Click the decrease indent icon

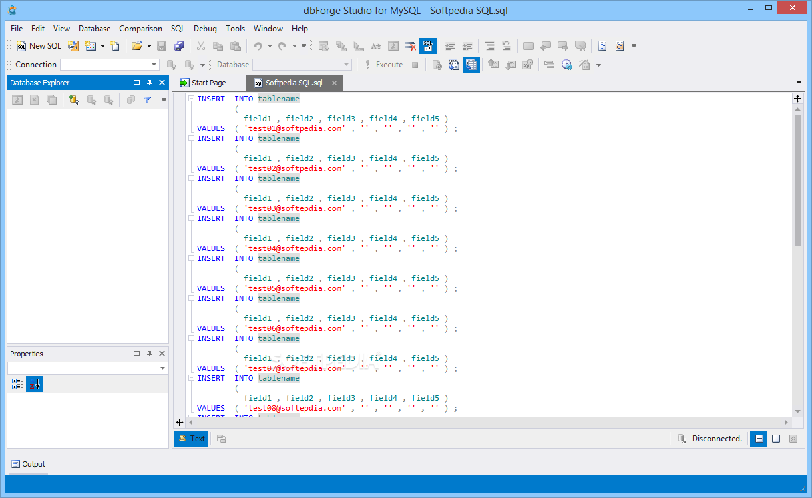[450, 46]
